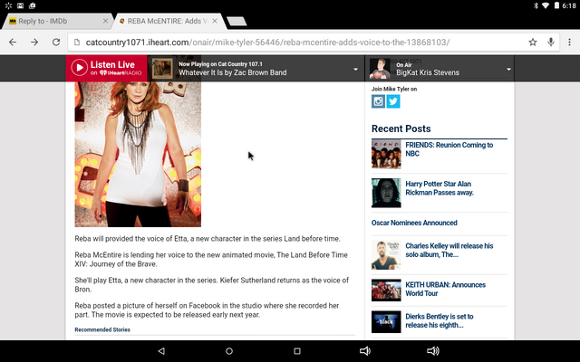580x362 pixels.
Task: Open Dierks Bentley eighth release post
Action: [439, 320]
